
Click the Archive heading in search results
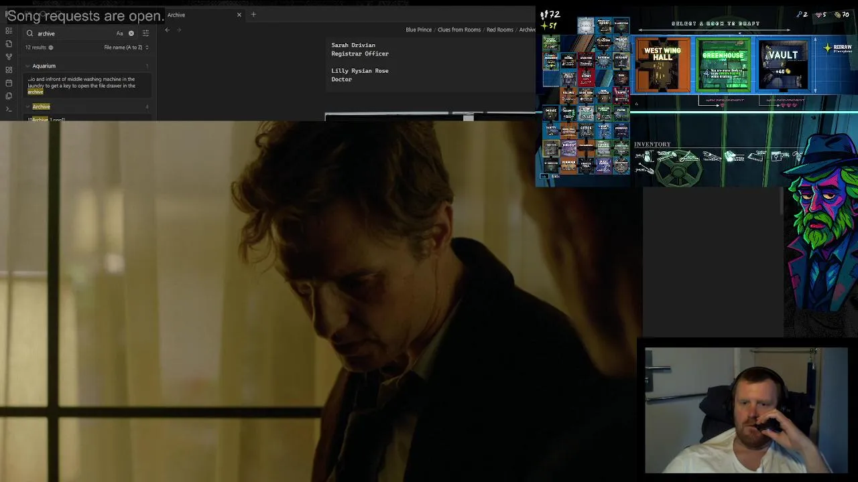(41, 106)
